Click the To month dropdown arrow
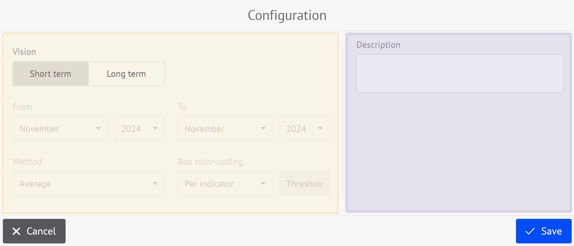The image size is (574, 246). tap(263, 129)
